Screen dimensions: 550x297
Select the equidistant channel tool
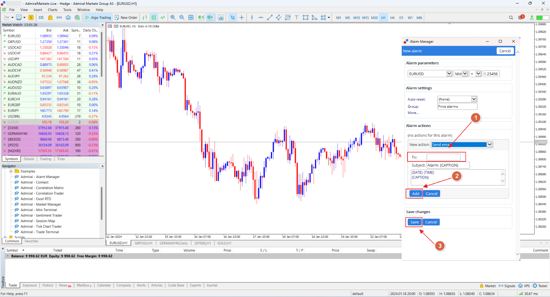click(279, 18)
